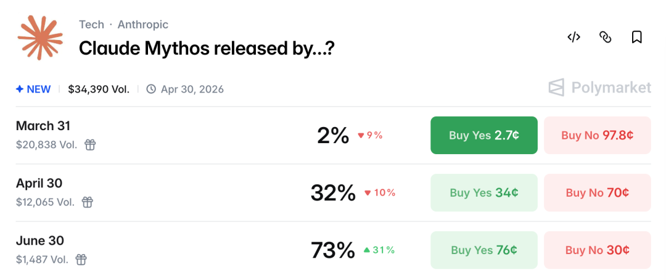Buy No at 70¢ for April 30

click(597, 192)
